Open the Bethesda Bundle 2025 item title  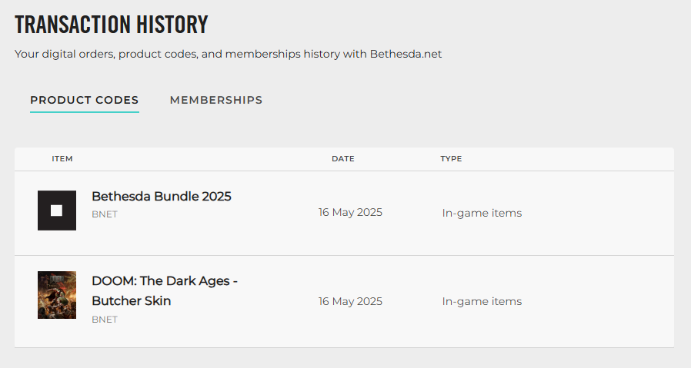pos(162,196)
